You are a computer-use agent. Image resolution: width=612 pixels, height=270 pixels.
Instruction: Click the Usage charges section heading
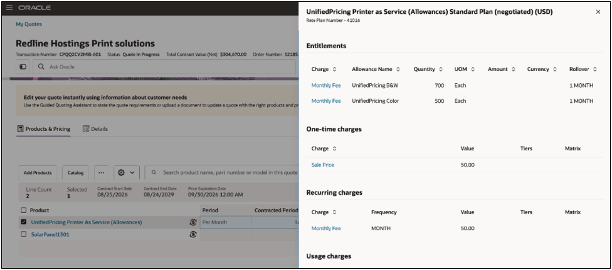(329, 256)
